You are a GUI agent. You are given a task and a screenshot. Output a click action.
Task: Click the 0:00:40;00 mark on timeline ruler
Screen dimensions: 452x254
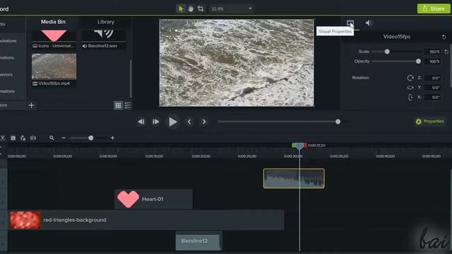[x=386, y=156]
